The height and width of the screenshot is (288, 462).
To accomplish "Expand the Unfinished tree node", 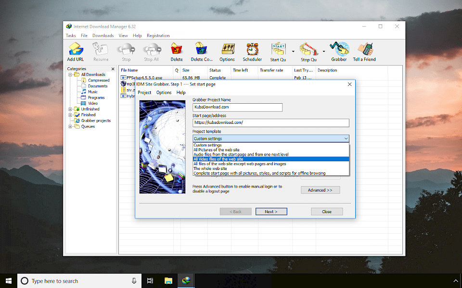I will point(70,109).
